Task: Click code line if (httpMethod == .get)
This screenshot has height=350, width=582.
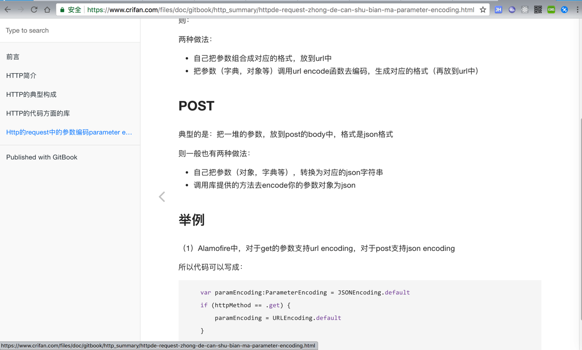Action: (x=245, y=305)
